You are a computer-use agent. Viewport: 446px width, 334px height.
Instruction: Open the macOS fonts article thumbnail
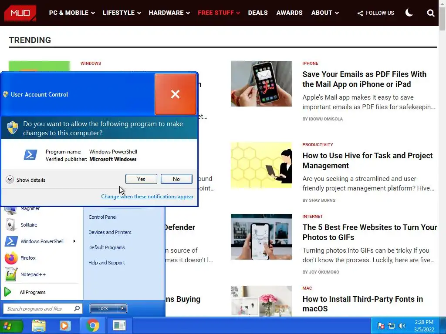(x=261, y=301)
